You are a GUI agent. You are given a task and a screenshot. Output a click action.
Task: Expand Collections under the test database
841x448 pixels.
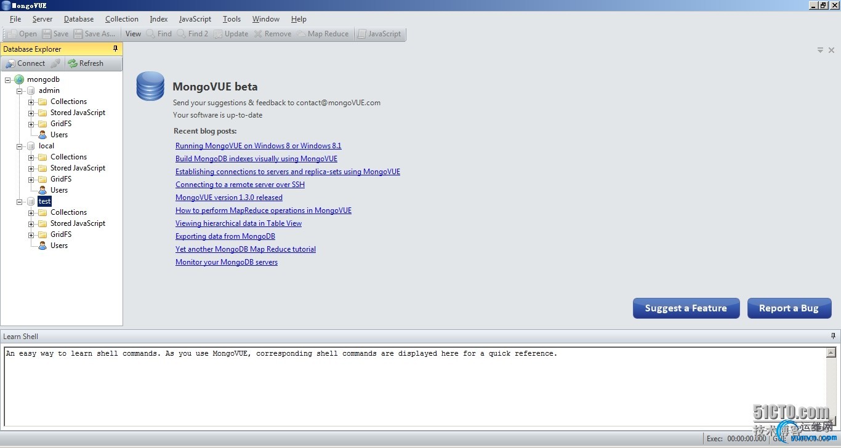(x=31, y=212)
